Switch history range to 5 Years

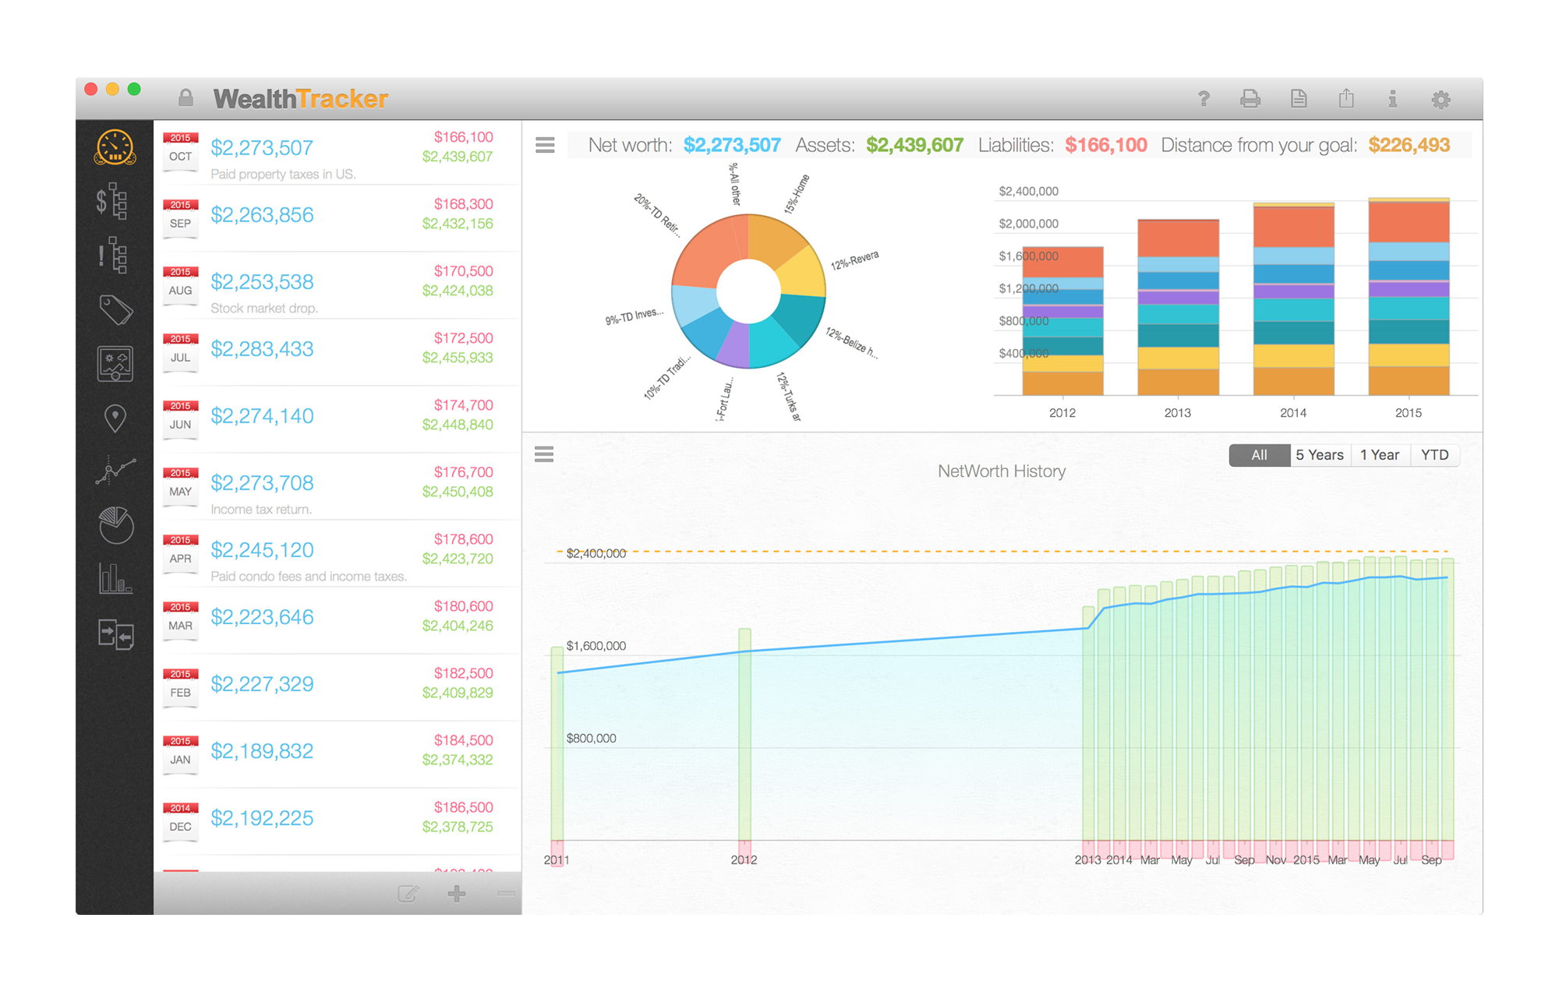tap(1319, 455)
